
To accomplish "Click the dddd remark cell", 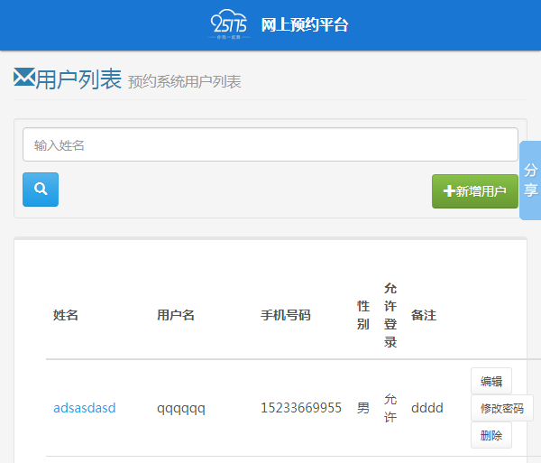I will tap(427, 408).
